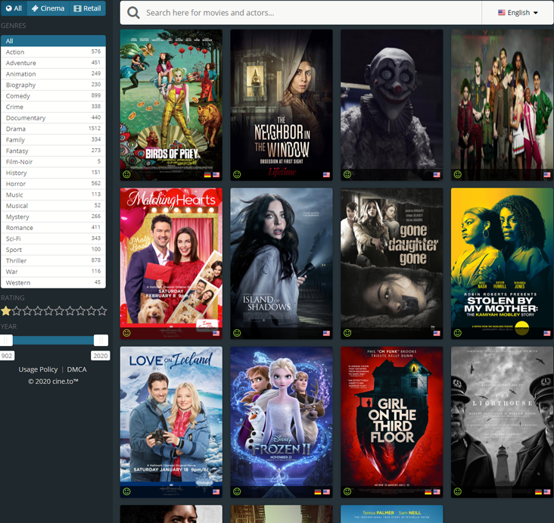Filter by Family genre

[x=53, y=139]
